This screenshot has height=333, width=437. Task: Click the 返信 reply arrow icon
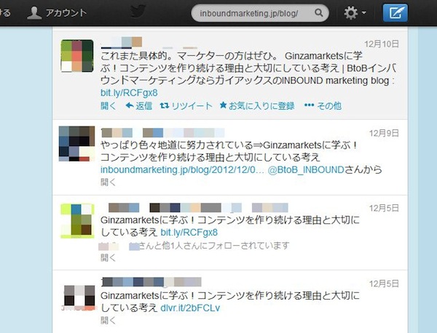(130, 105)
